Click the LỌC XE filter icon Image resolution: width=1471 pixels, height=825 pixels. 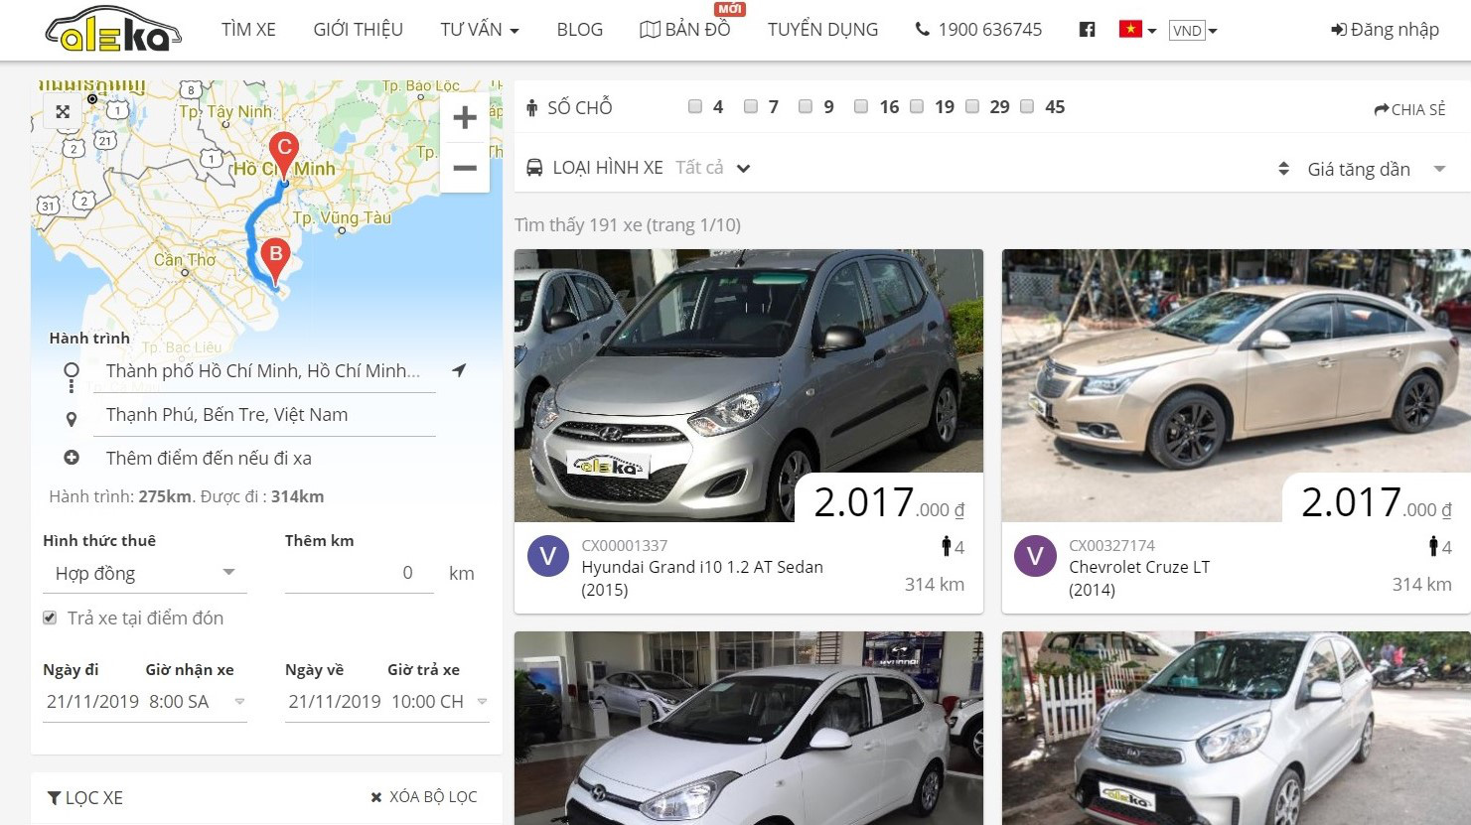point(54,797)
